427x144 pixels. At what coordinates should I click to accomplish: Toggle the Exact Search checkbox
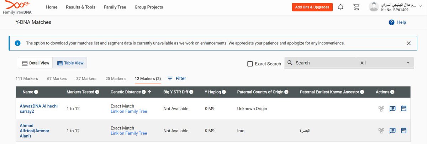click(250, 64)
